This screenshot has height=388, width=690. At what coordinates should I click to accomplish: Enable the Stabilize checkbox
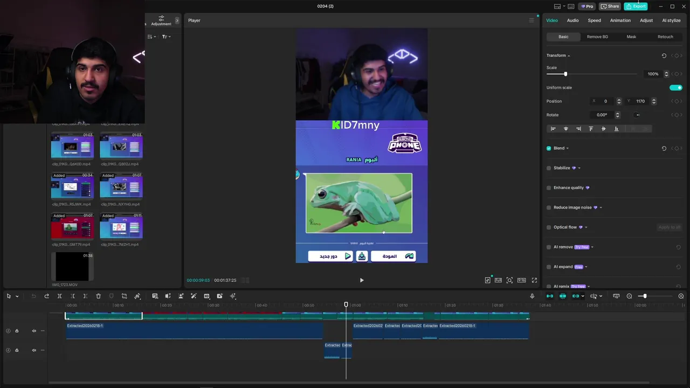coord(549,168)
